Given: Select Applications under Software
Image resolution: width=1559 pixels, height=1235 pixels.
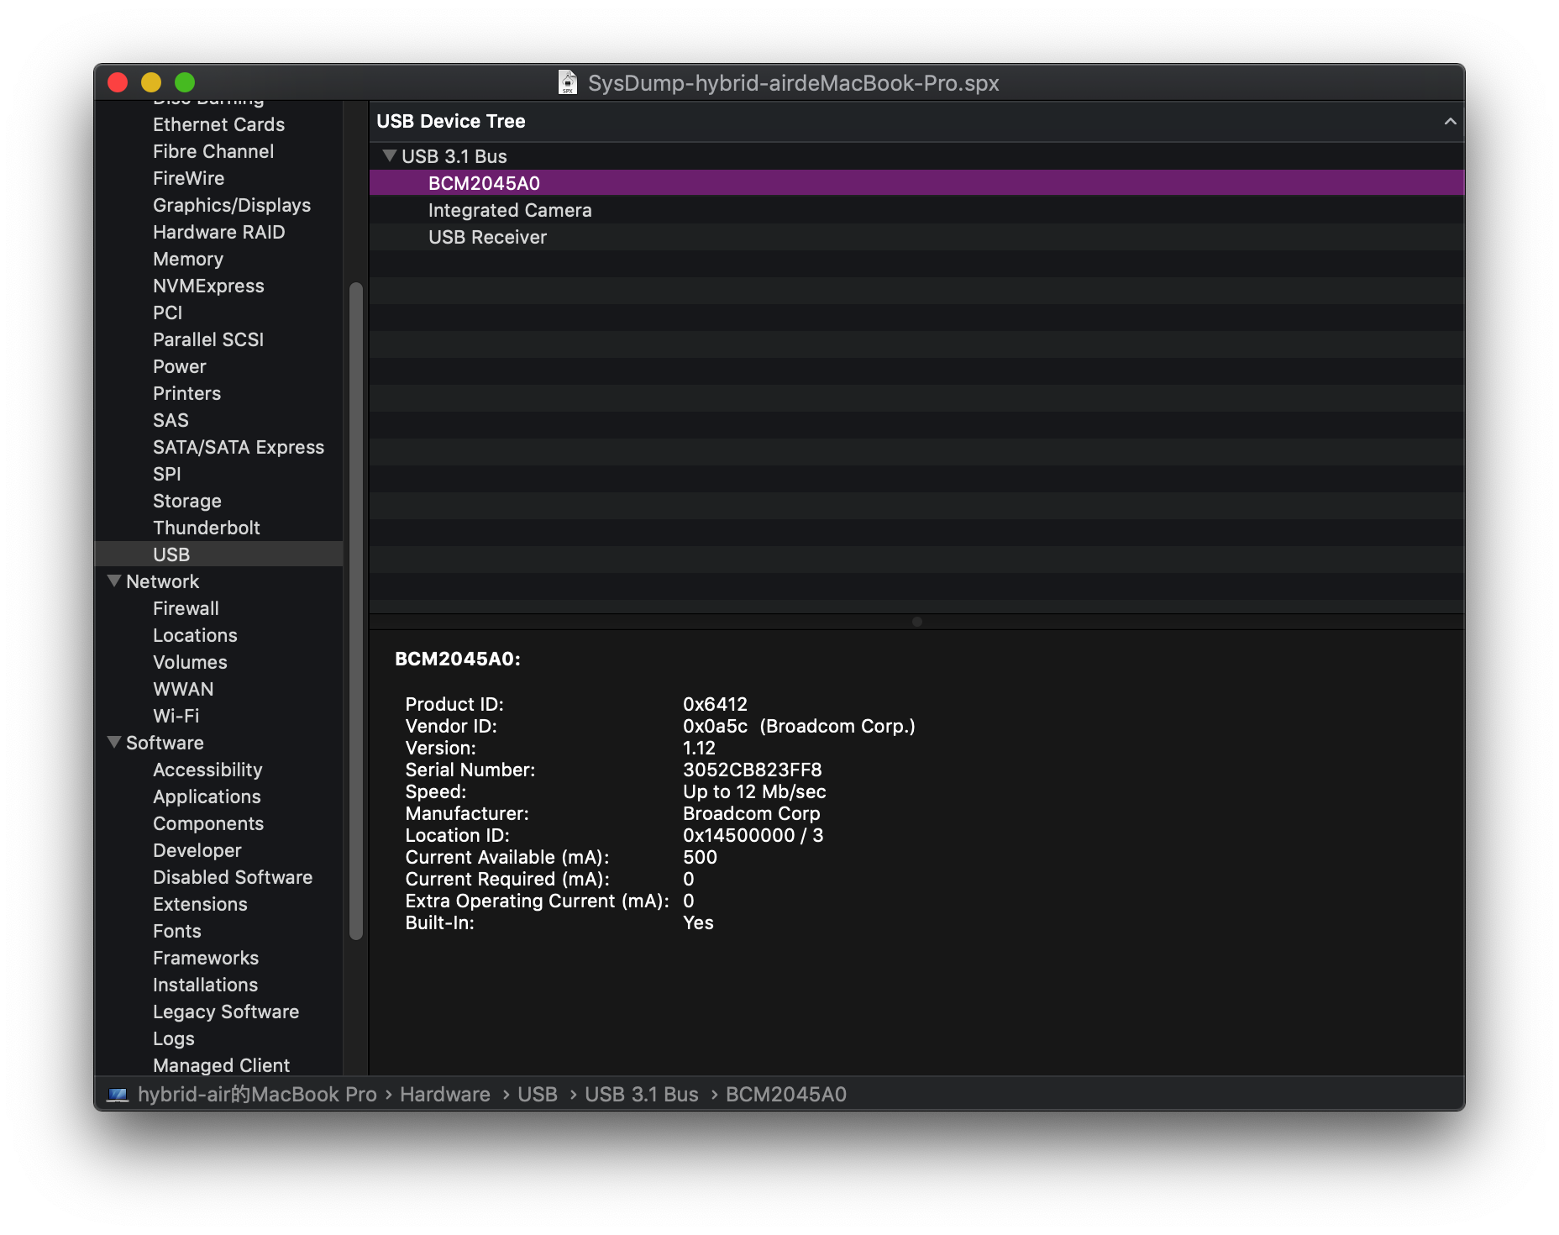Looking at the screenshot, I should [x=207, y=796].
